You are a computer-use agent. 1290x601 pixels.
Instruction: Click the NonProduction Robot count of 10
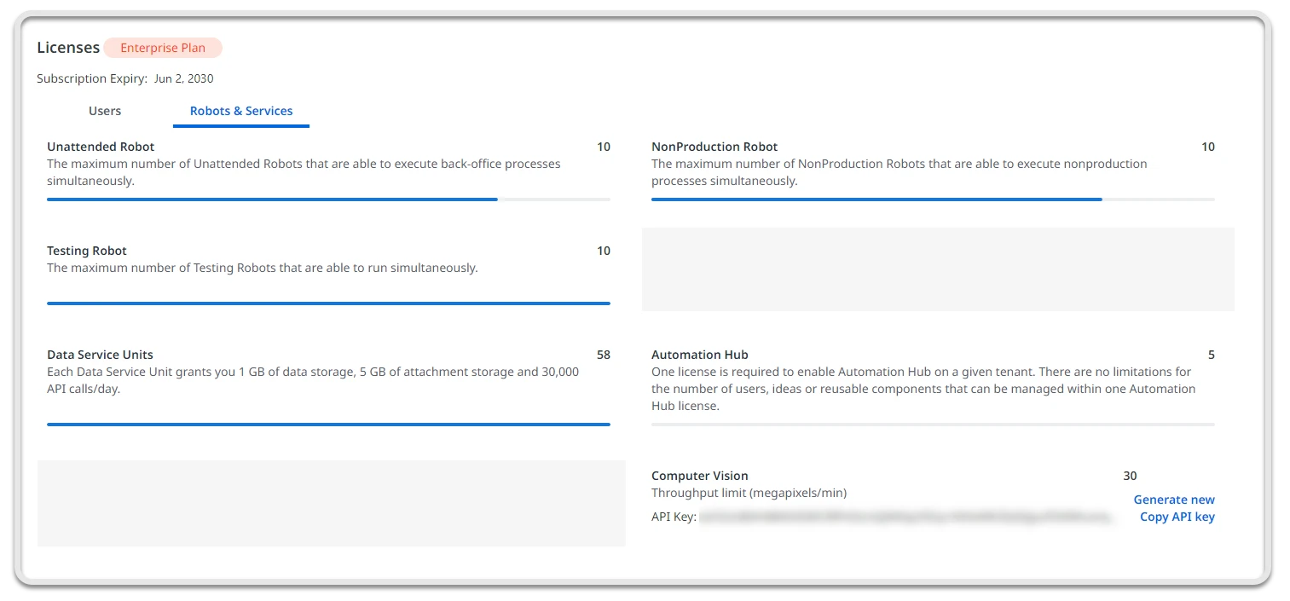click(x=1208, y=147)
